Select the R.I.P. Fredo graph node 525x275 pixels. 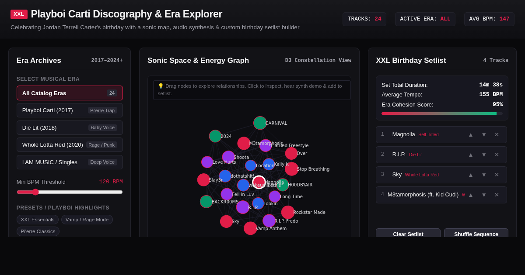click(x=269, y=221)
